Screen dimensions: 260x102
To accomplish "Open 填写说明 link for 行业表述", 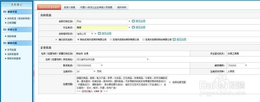I will pos(140,27).
